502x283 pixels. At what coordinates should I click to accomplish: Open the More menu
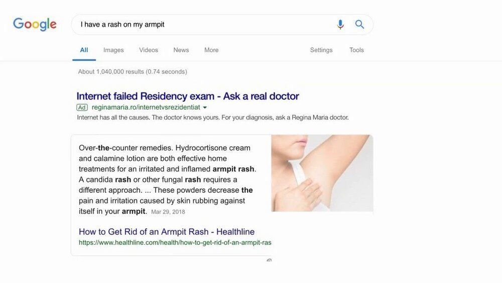coord(211,50)
